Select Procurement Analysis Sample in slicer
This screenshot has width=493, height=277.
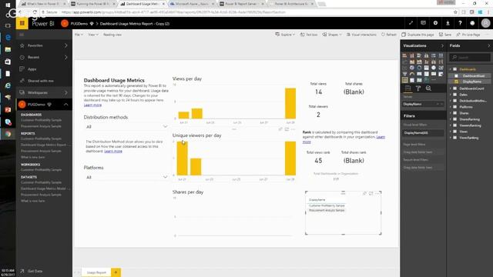tap(327, 210)
